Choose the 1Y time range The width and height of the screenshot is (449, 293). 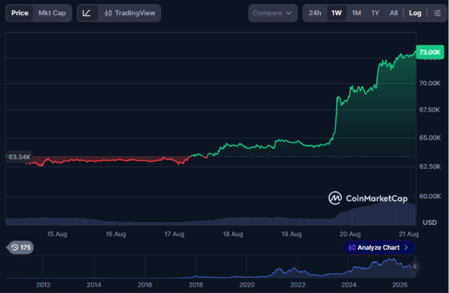[x=375, y=13]
